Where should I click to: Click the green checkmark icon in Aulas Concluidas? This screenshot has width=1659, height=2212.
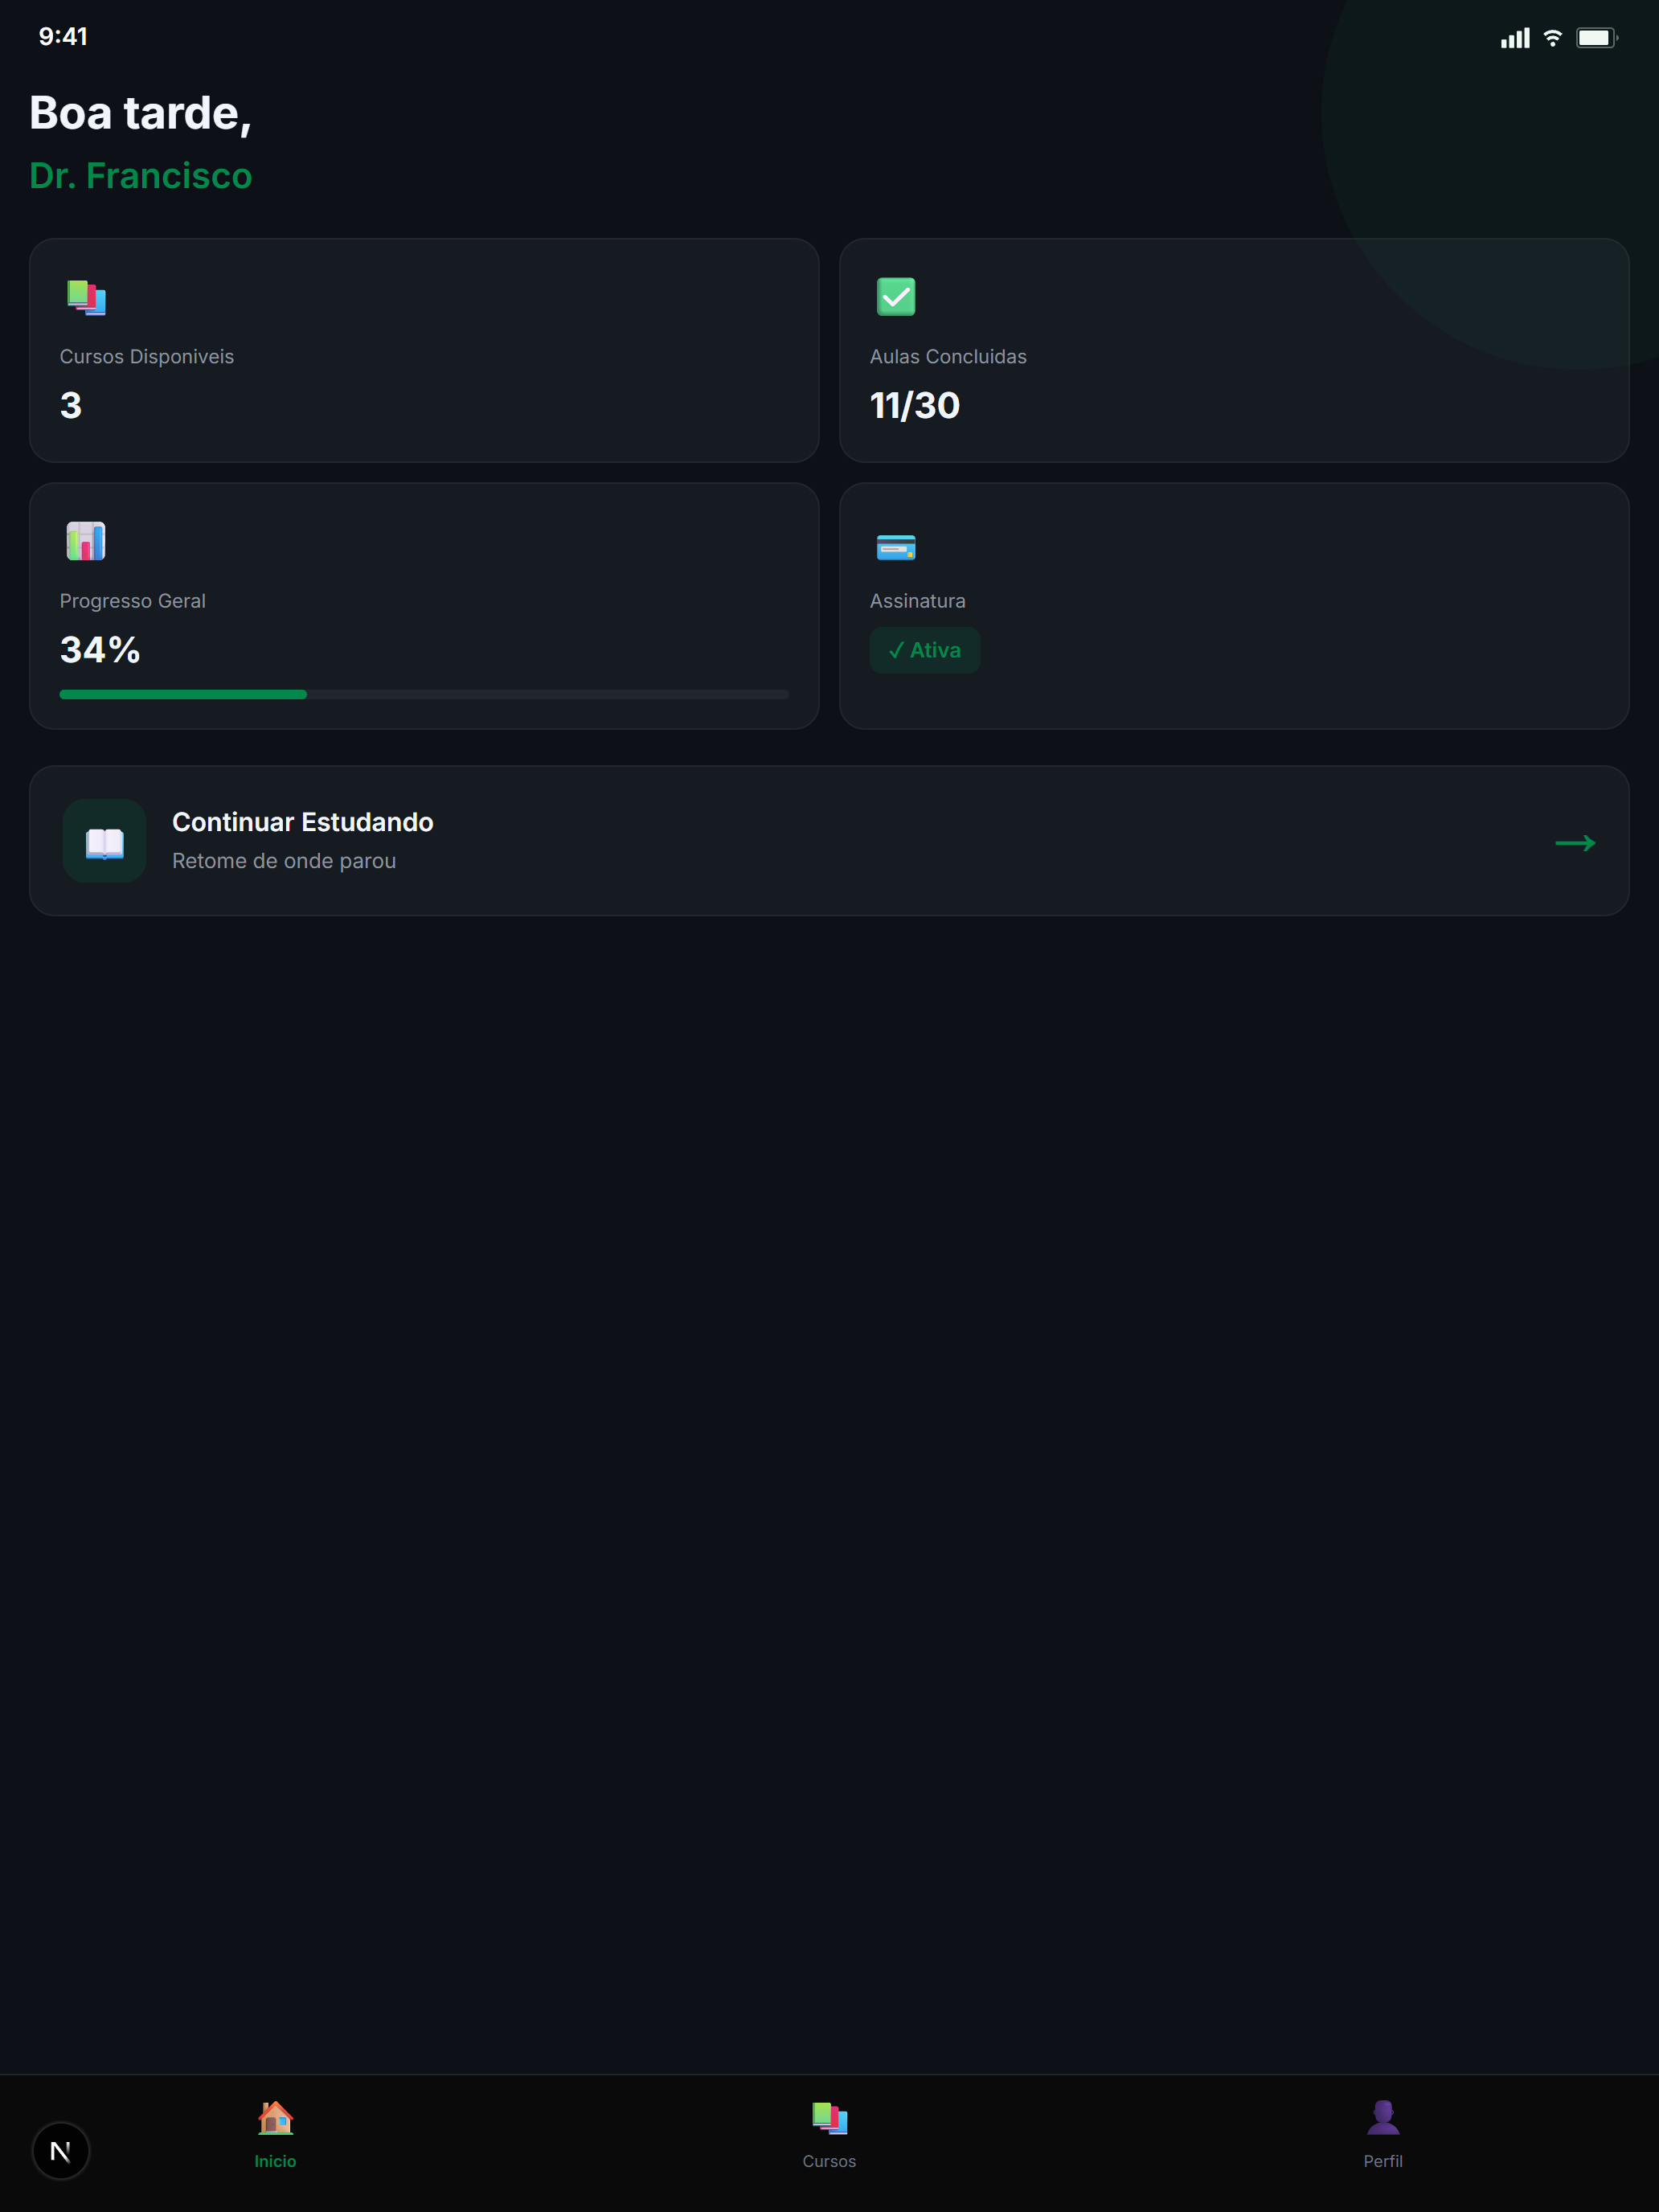point(895,297)
